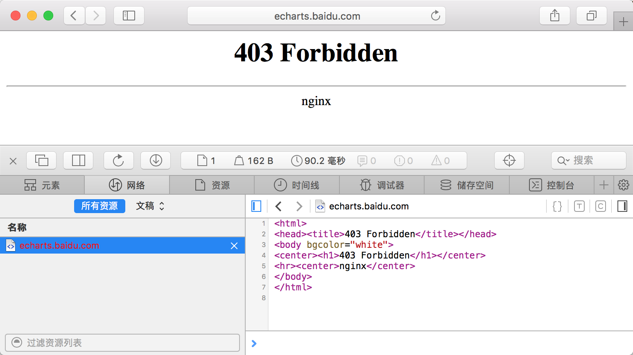The height and width of the screenshot is (355, 633).
Task: Show console log count in dashboard
Action: tap(367, 161)
